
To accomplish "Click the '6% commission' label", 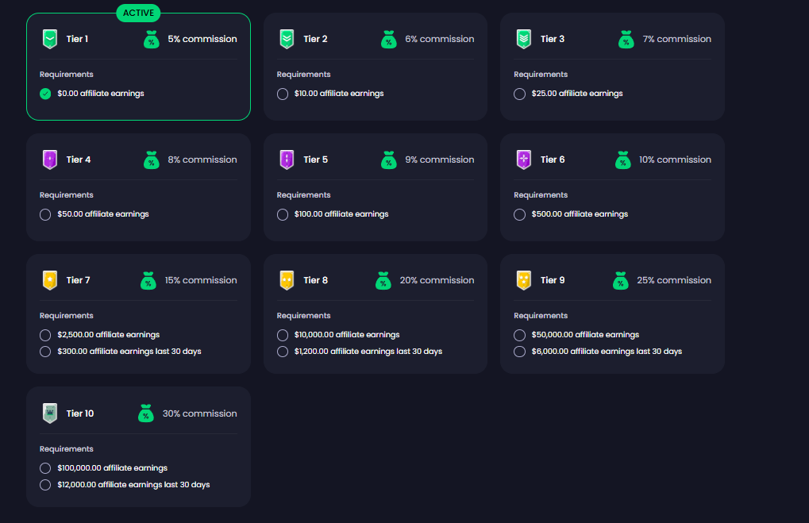I will 440,39.
